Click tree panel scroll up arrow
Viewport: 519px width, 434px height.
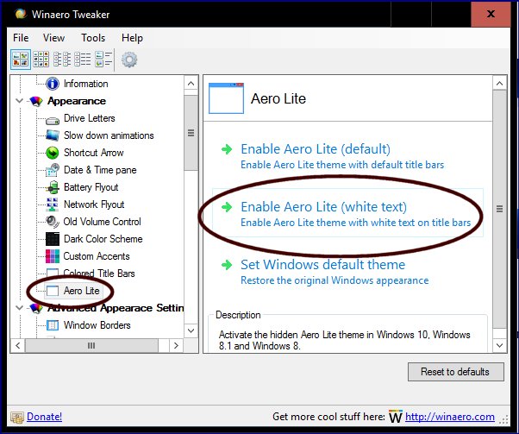click(191, 83)
